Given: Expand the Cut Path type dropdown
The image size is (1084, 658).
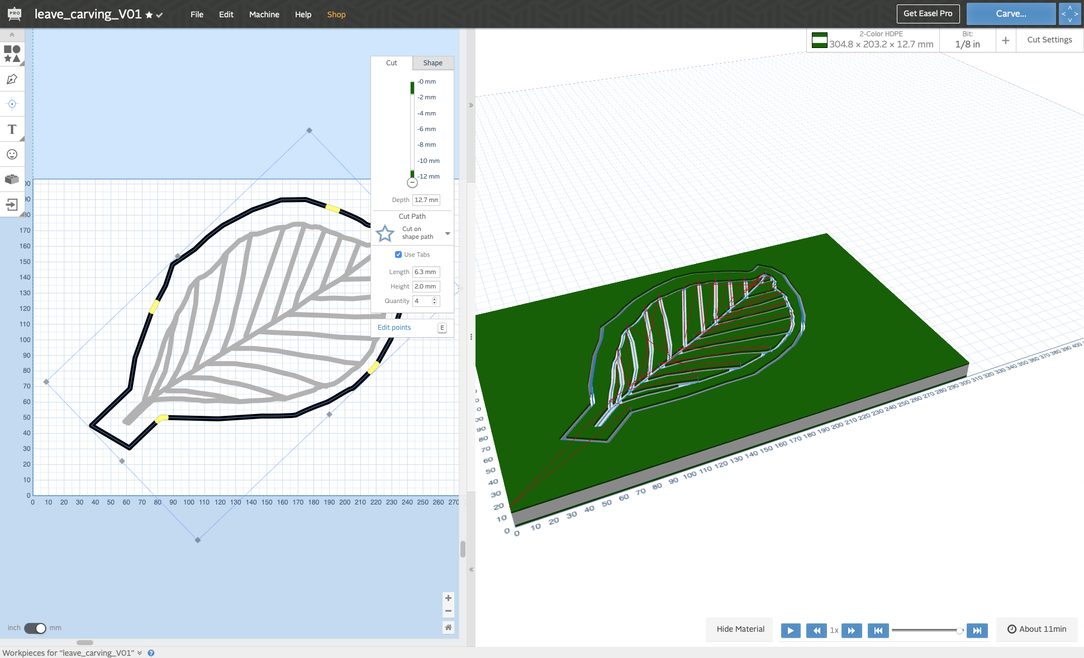Looking at the screenshot, I should [x=448, y=233].
